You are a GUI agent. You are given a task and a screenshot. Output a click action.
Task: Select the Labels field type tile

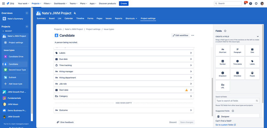252,62
